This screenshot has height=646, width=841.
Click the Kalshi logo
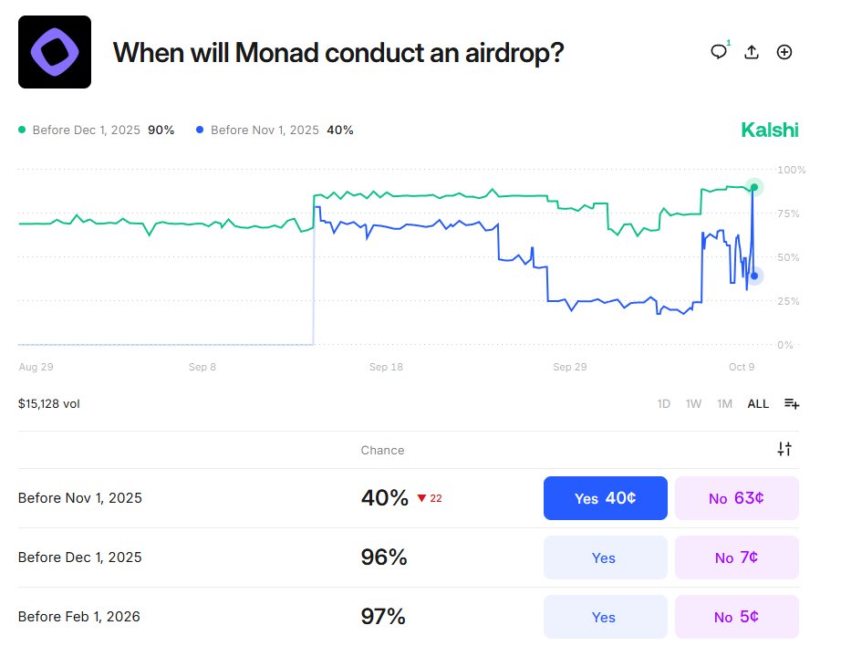(769, 130)
